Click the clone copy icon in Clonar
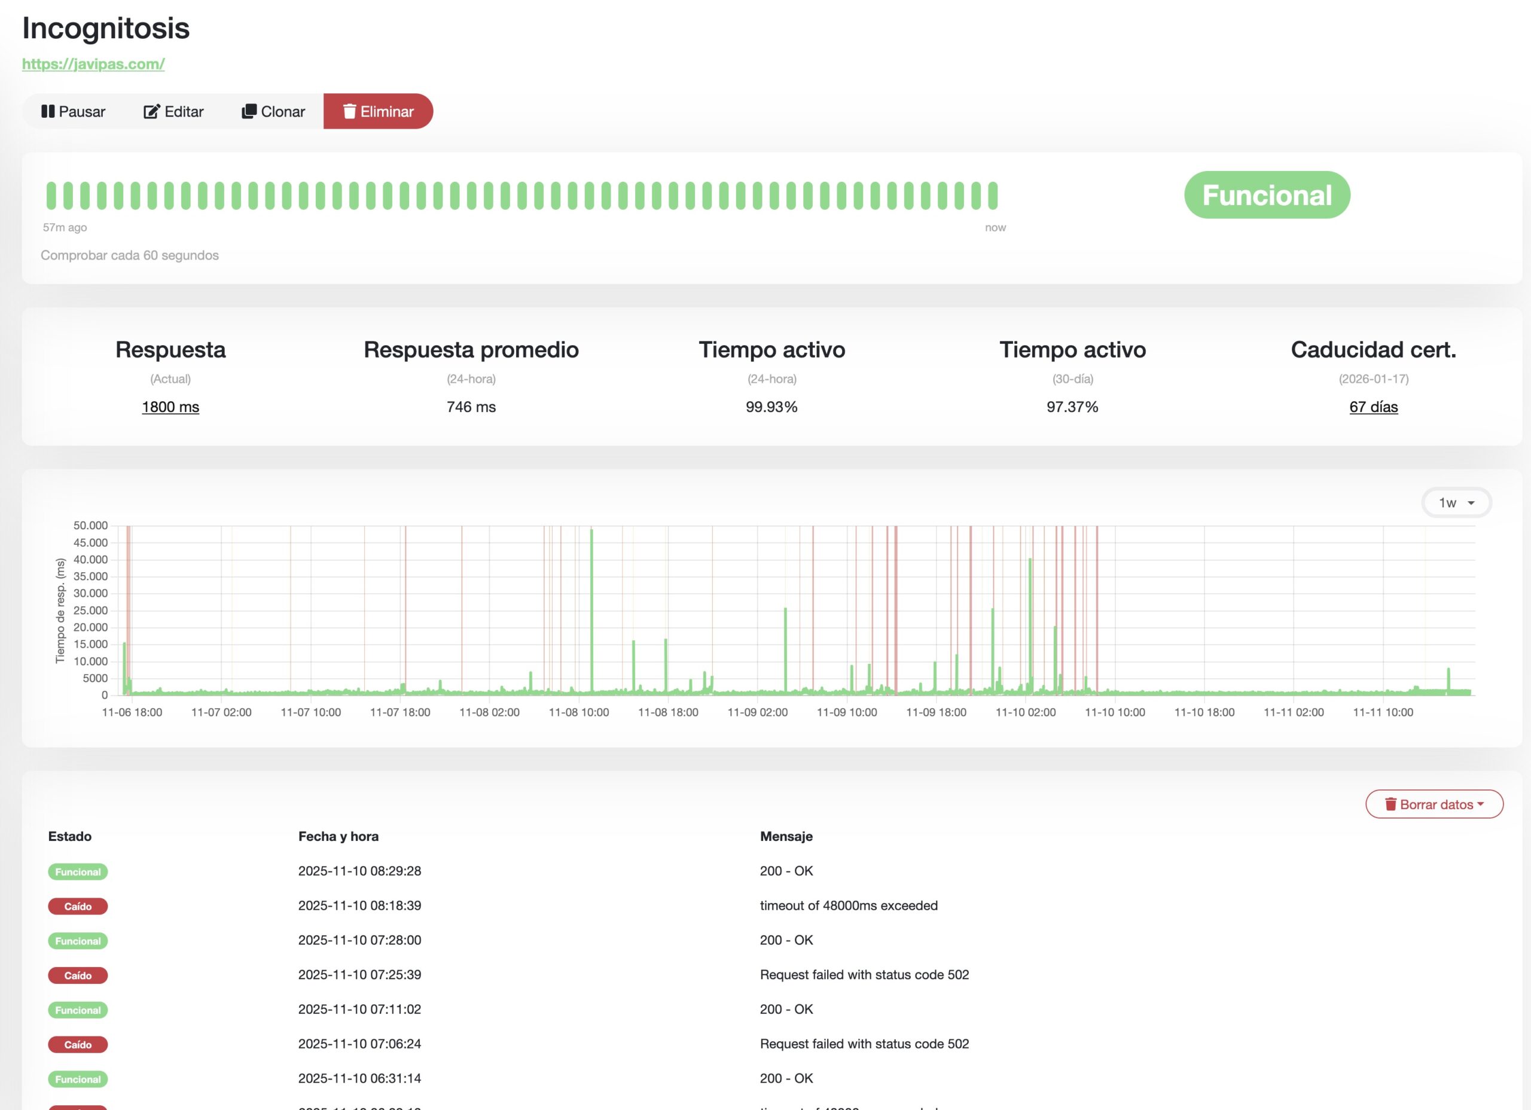The height and width of the screenshot is (1110, 1531). click(x=249, y=111)
